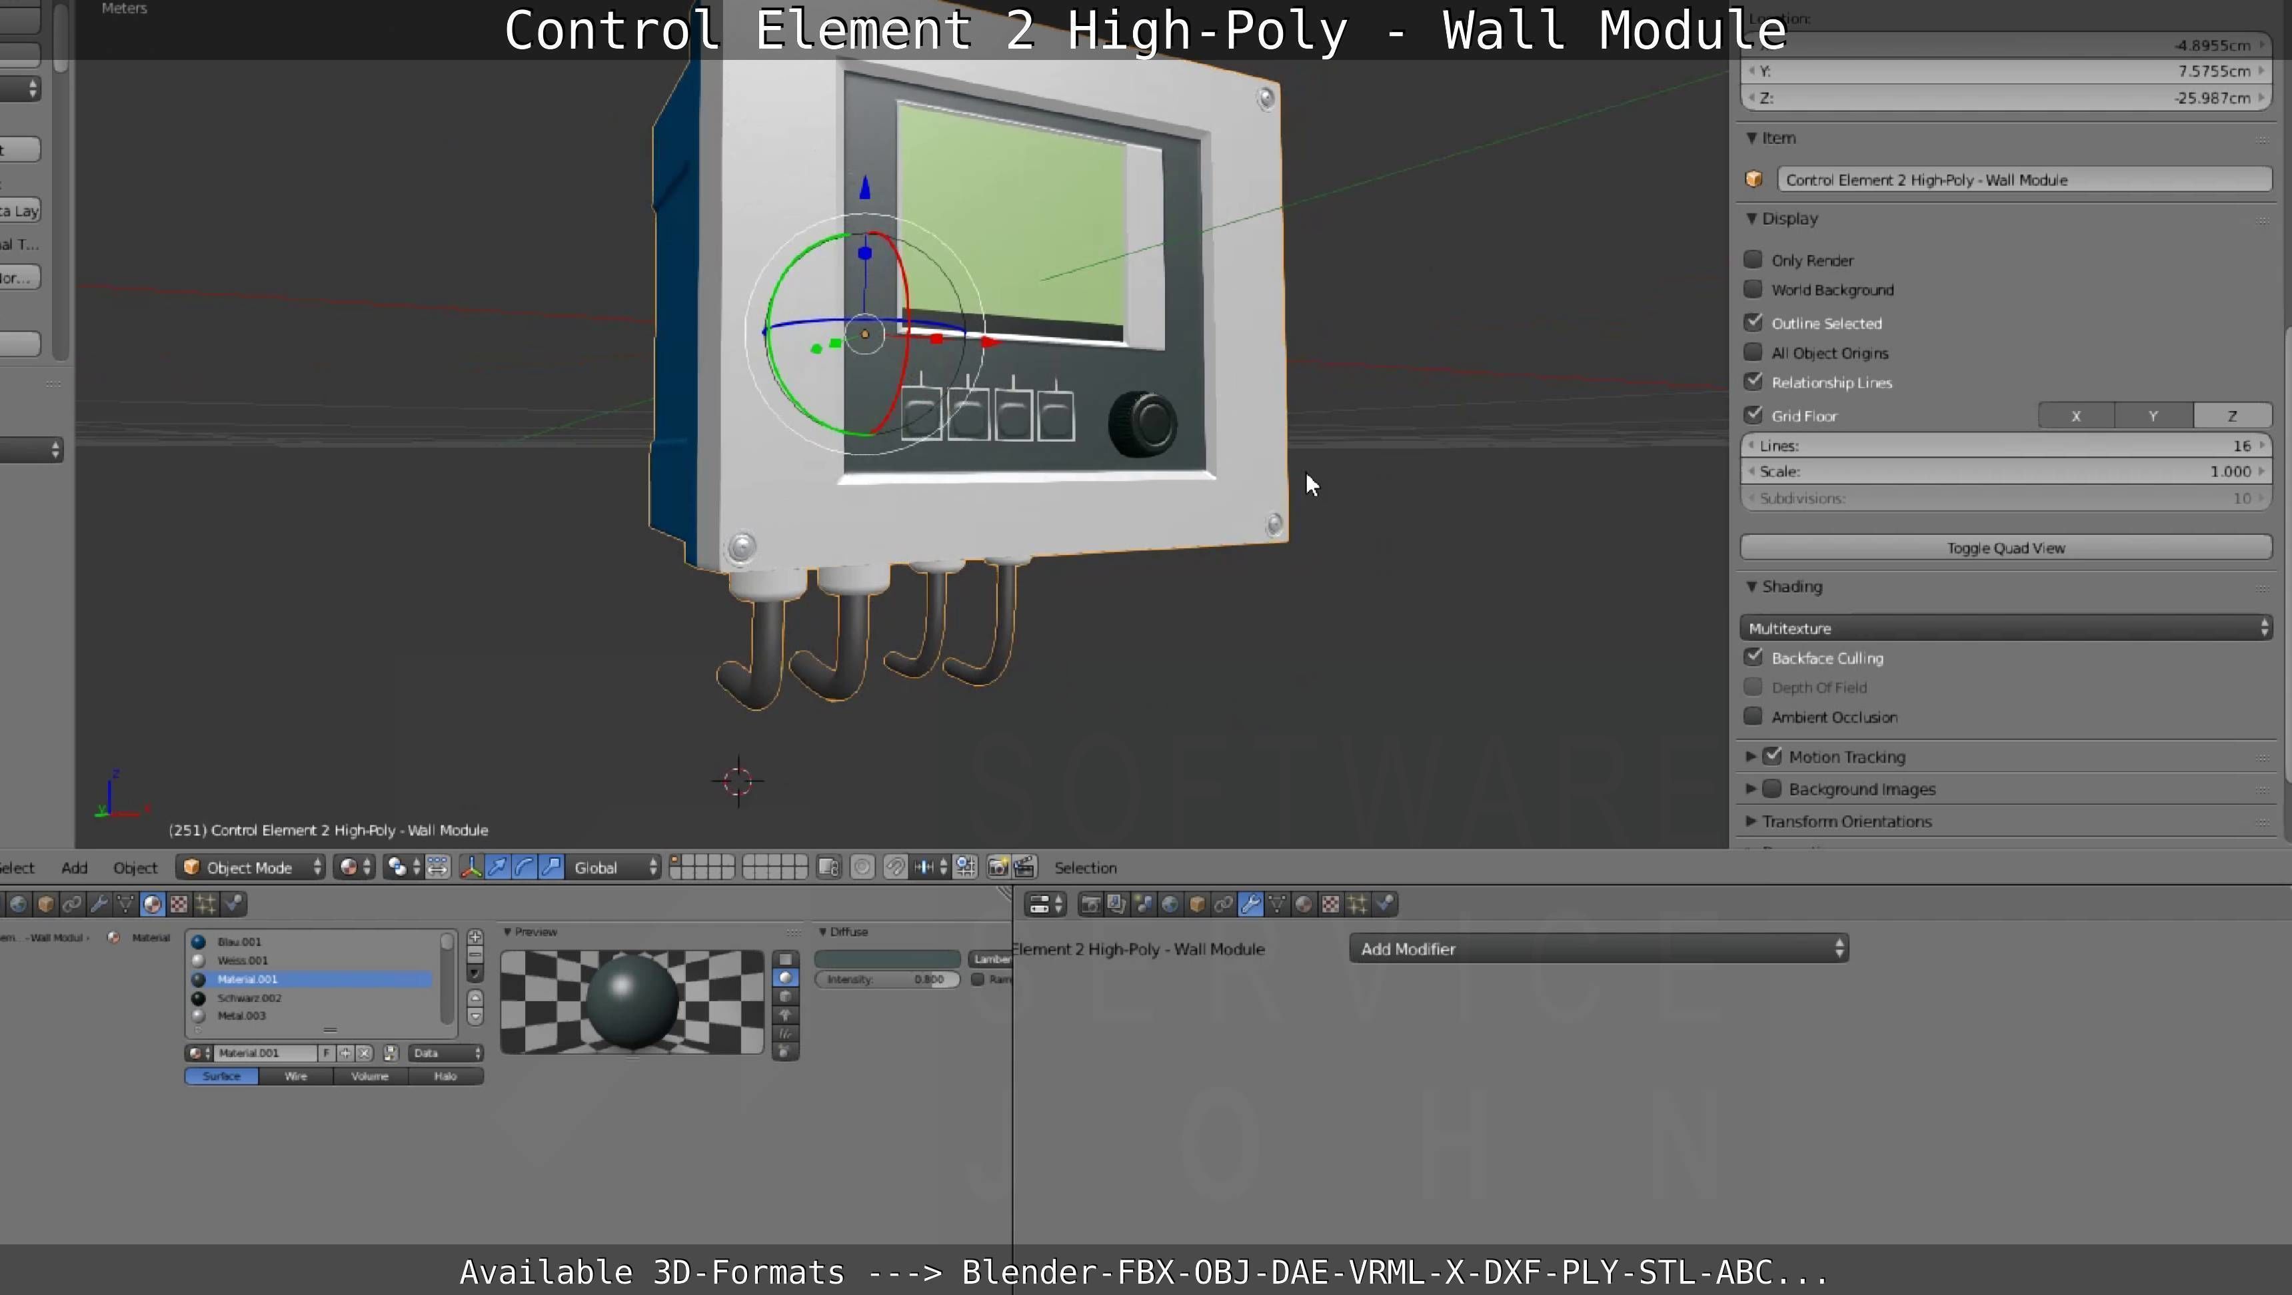The width and height of the screenshot is (2292, 1295).
Task: Enable the translate manipulator arrow
Action: point(497,867)
